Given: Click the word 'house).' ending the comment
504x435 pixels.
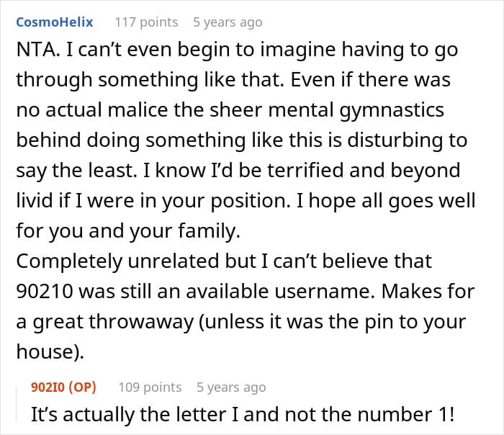Looking at the screenshot, I should [x=50, y=352].
